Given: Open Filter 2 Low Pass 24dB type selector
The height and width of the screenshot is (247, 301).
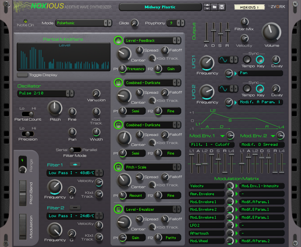Looking at the screenshot, I should coord(75,216).
